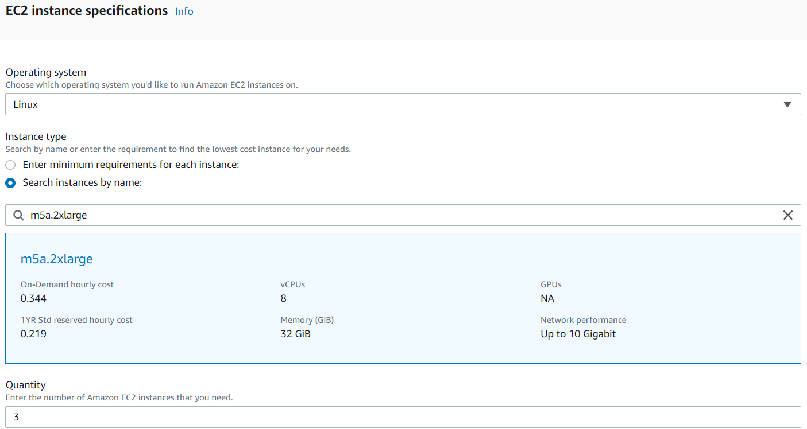Click the search magnifier icon

pyautogui.click(x=18, y=214)
